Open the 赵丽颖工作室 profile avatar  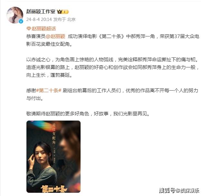click(x=15, y=15)
